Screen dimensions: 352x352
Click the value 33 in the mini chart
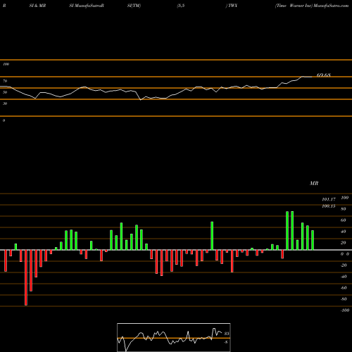tap(227, 334)
